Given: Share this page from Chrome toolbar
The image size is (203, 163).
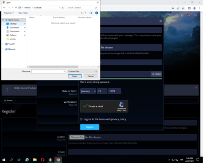Looking at the screenshot, I should point(178,8).
